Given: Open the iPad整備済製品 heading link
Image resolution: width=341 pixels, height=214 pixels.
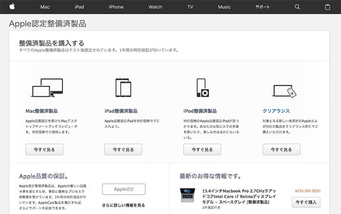Looking at the screenshot, I should tap(121, 111).
